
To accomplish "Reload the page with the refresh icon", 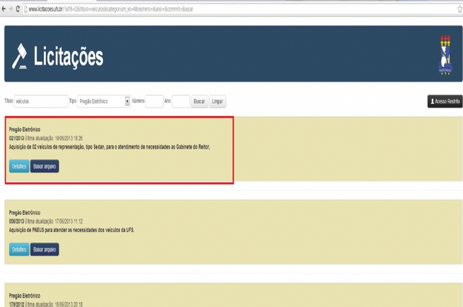I will coord(18,9).
